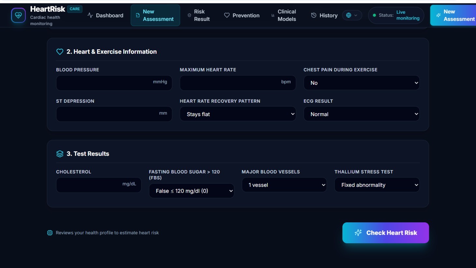The image size is (476, 268).
Task: Click the heart icon beside section 2 heading
Action: coord(60,52)
